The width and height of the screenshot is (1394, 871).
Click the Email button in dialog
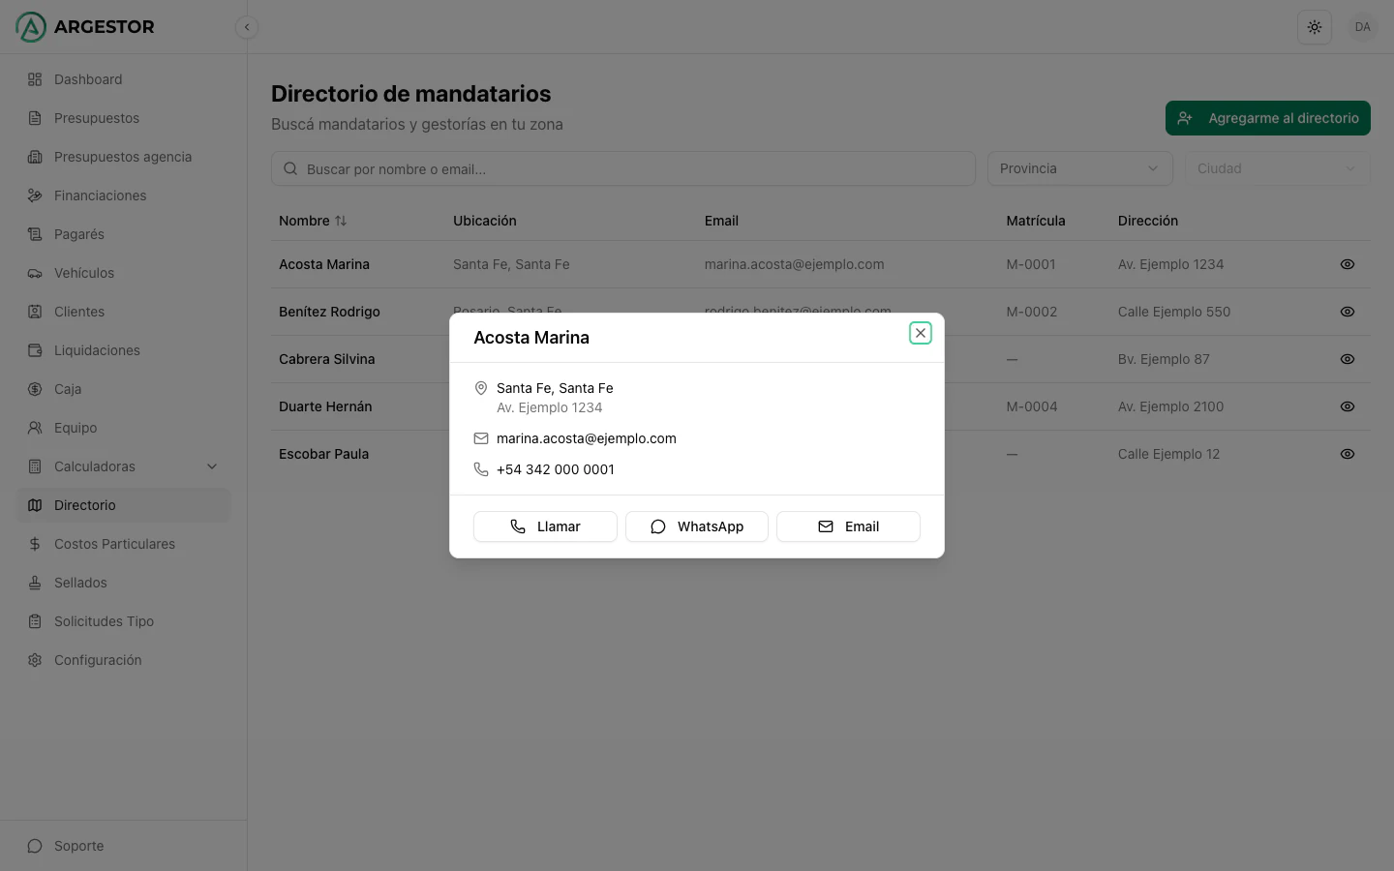tap(848, 526)
